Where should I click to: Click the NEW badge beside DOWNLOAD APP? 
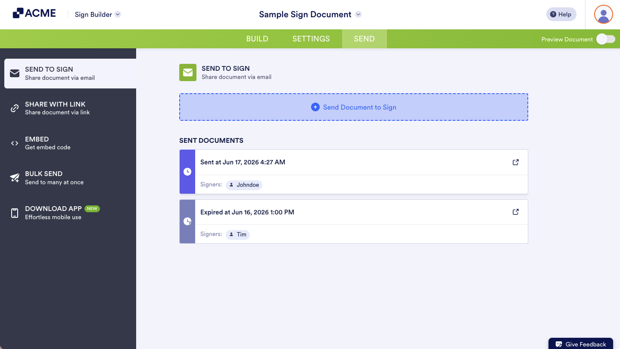tap(92, 209)
